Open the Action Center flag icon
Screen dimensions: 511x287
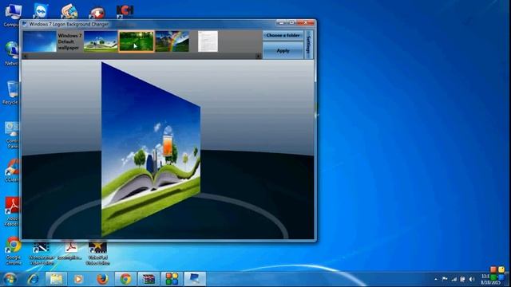point(445,279)
